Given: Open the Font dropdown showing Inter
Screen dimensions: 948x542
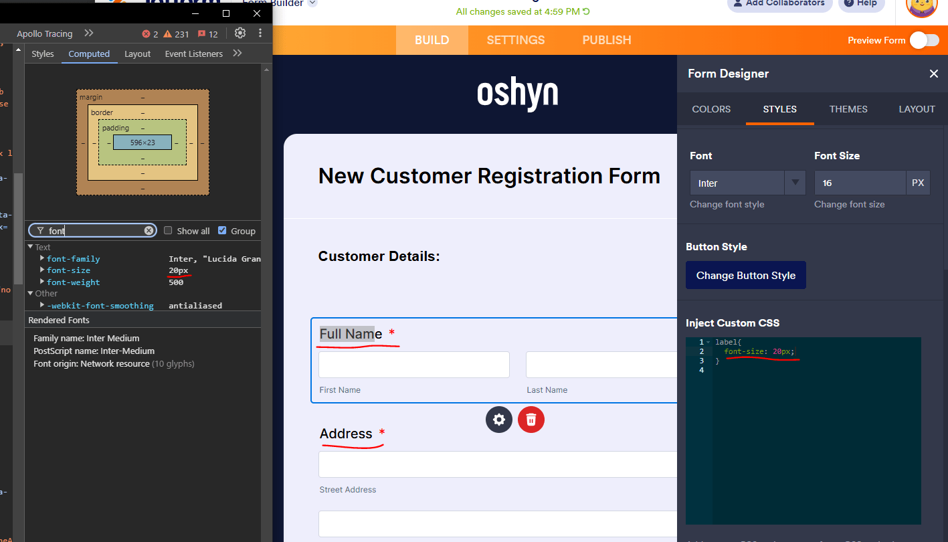Looking at the screenshot, I should [747, 183].
